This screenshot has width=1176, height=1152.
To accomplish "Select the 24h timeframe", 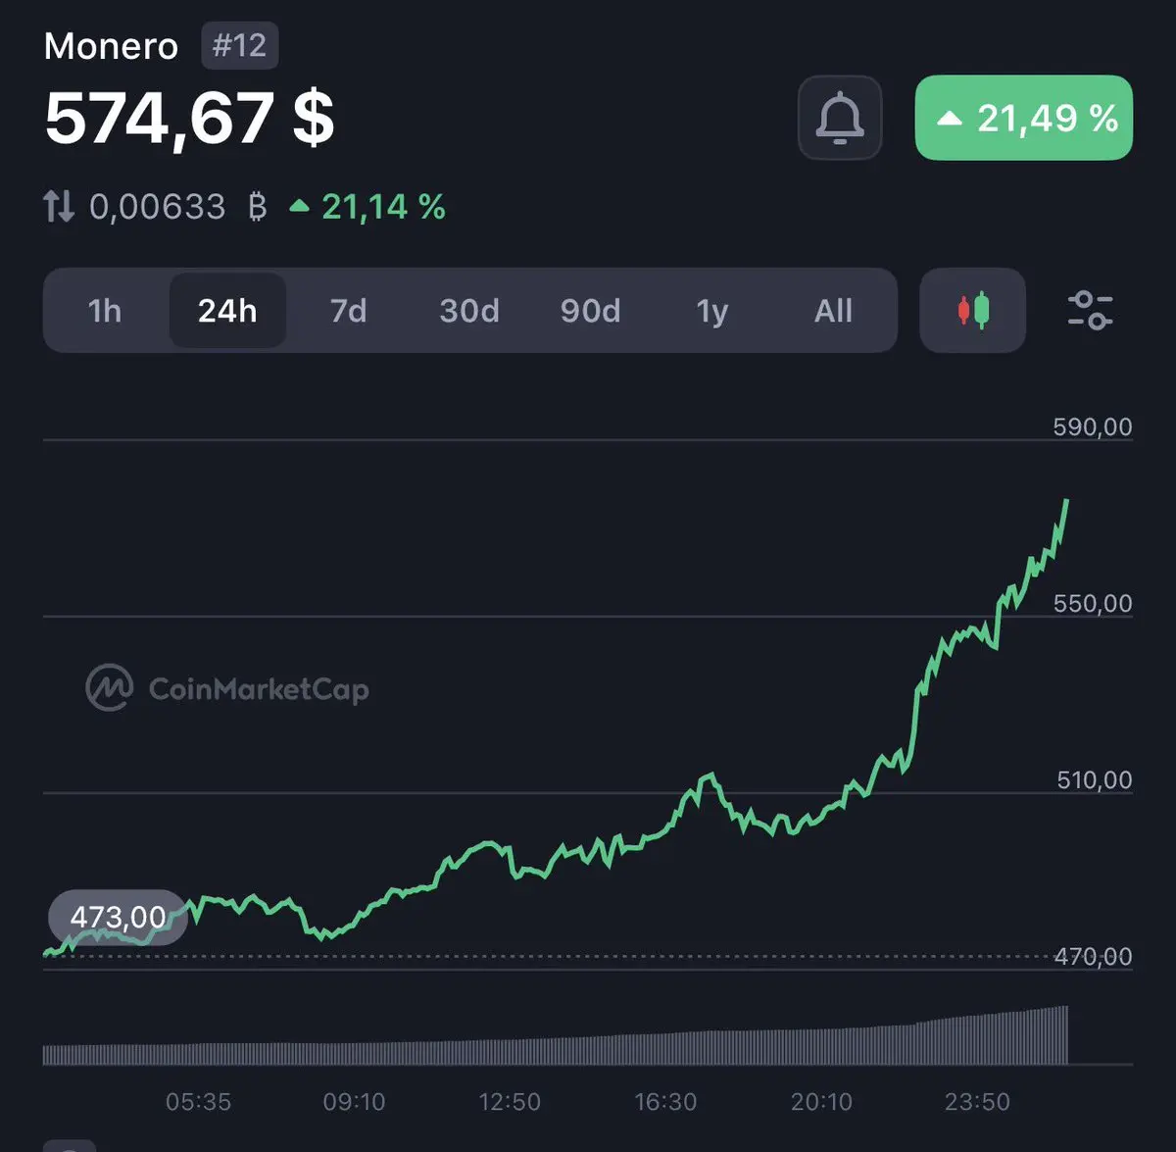I will pyautogui.click(x=227, y=311).
